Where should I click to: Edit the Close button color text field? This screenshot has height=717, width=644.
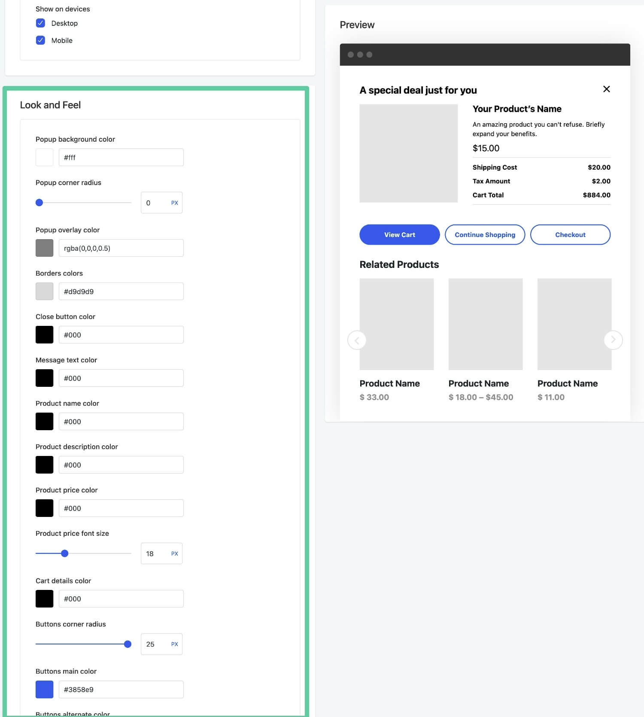pyautogui.click(x=121, y=335)
